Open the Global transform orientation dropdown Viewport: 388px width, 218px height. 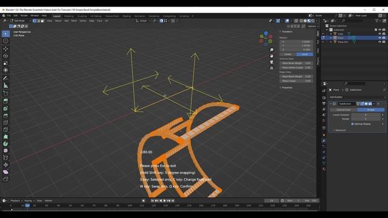coord(143,21)
